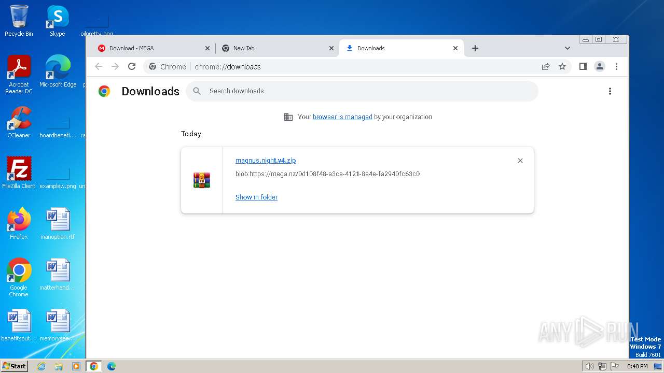Remove magnus.night.v4.zip from the list
The width and height of the screenshot is (664, 373).
520,161
